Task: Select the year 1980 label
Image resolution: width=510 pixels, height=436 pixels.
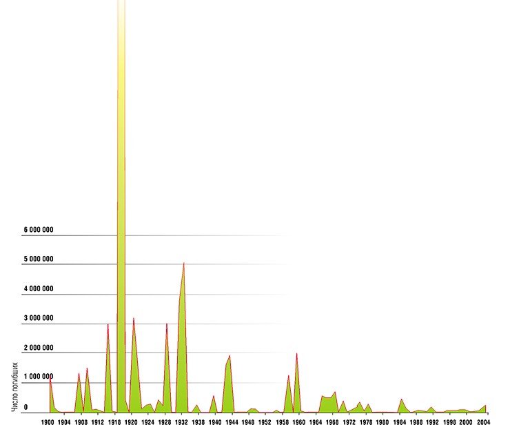Action: (382, 423)
